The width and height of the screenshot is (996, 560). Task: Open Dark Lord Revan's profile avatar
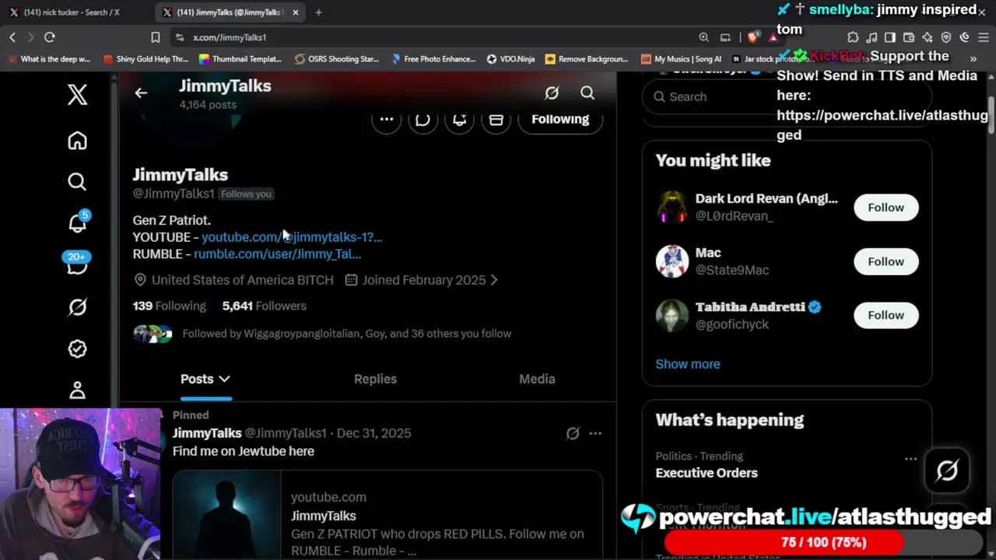pos(672,207)
